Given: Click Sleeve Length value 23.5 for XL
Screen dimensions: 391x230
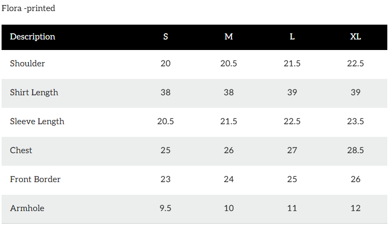Looking at the screenshot, I should point(356,122).
